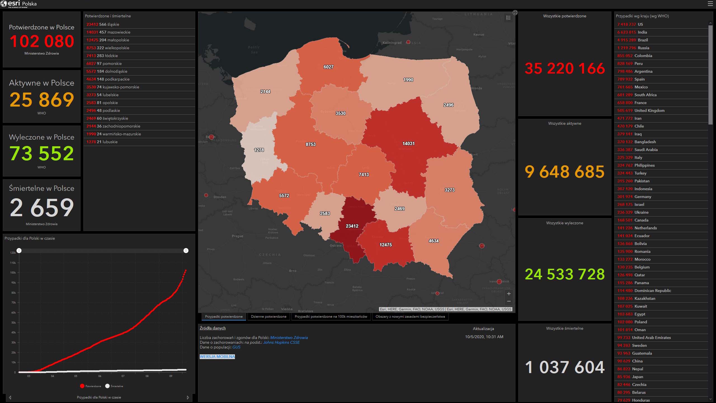Follow the Johns Hopkins CSSE link
Image resolution: width=716 pixels, height=403 pixels.
pos(281,342)
